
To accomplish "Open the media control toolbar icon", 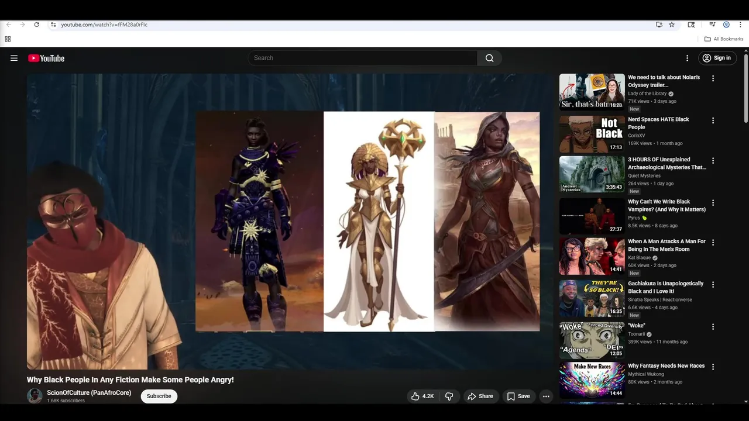I will tap(712, 25).
